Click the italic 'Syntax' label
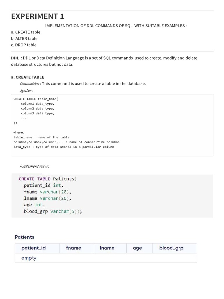This screenshot has width=224, height=299. pos(26,91)
